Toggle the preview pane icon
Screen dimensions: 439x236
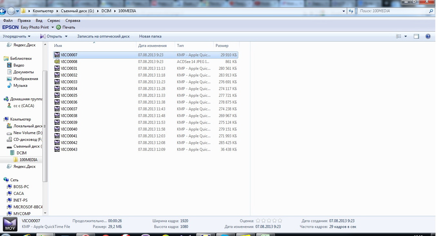(x=416, y=36)
